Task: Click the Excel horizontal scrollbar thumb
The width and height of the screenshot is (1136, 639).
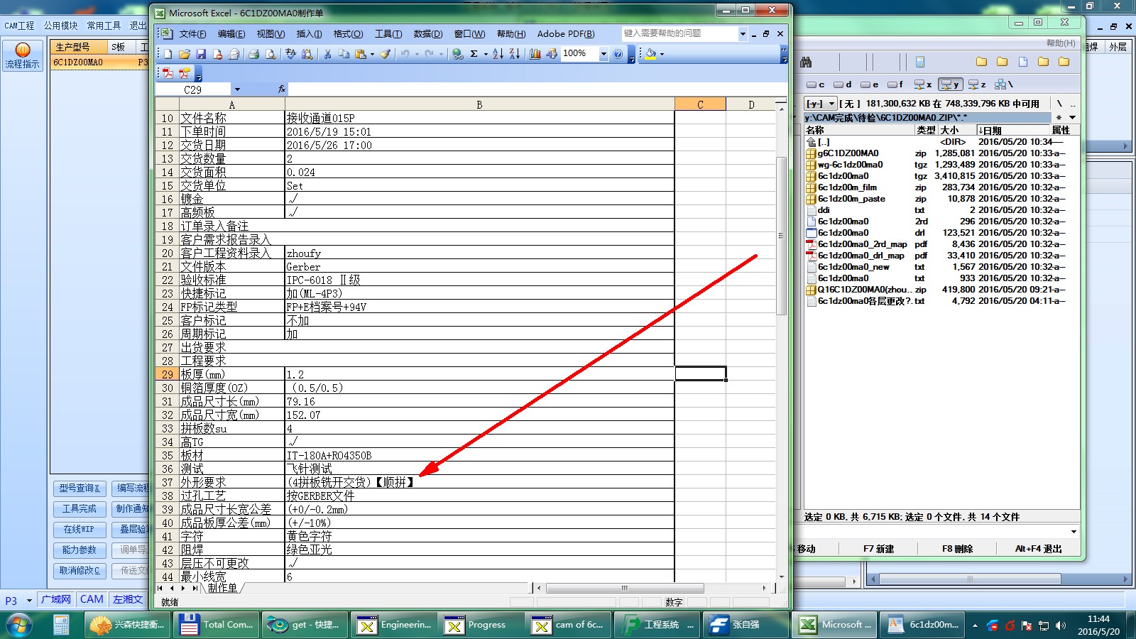Action: pos(624,588)
